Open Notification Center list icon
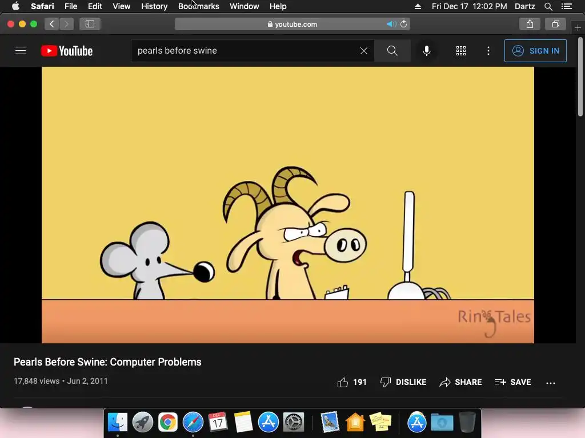 click(567, 6)
